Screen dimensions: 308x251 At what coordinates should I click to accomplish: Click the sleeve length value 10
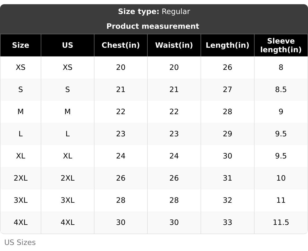(x=281, y=178)
